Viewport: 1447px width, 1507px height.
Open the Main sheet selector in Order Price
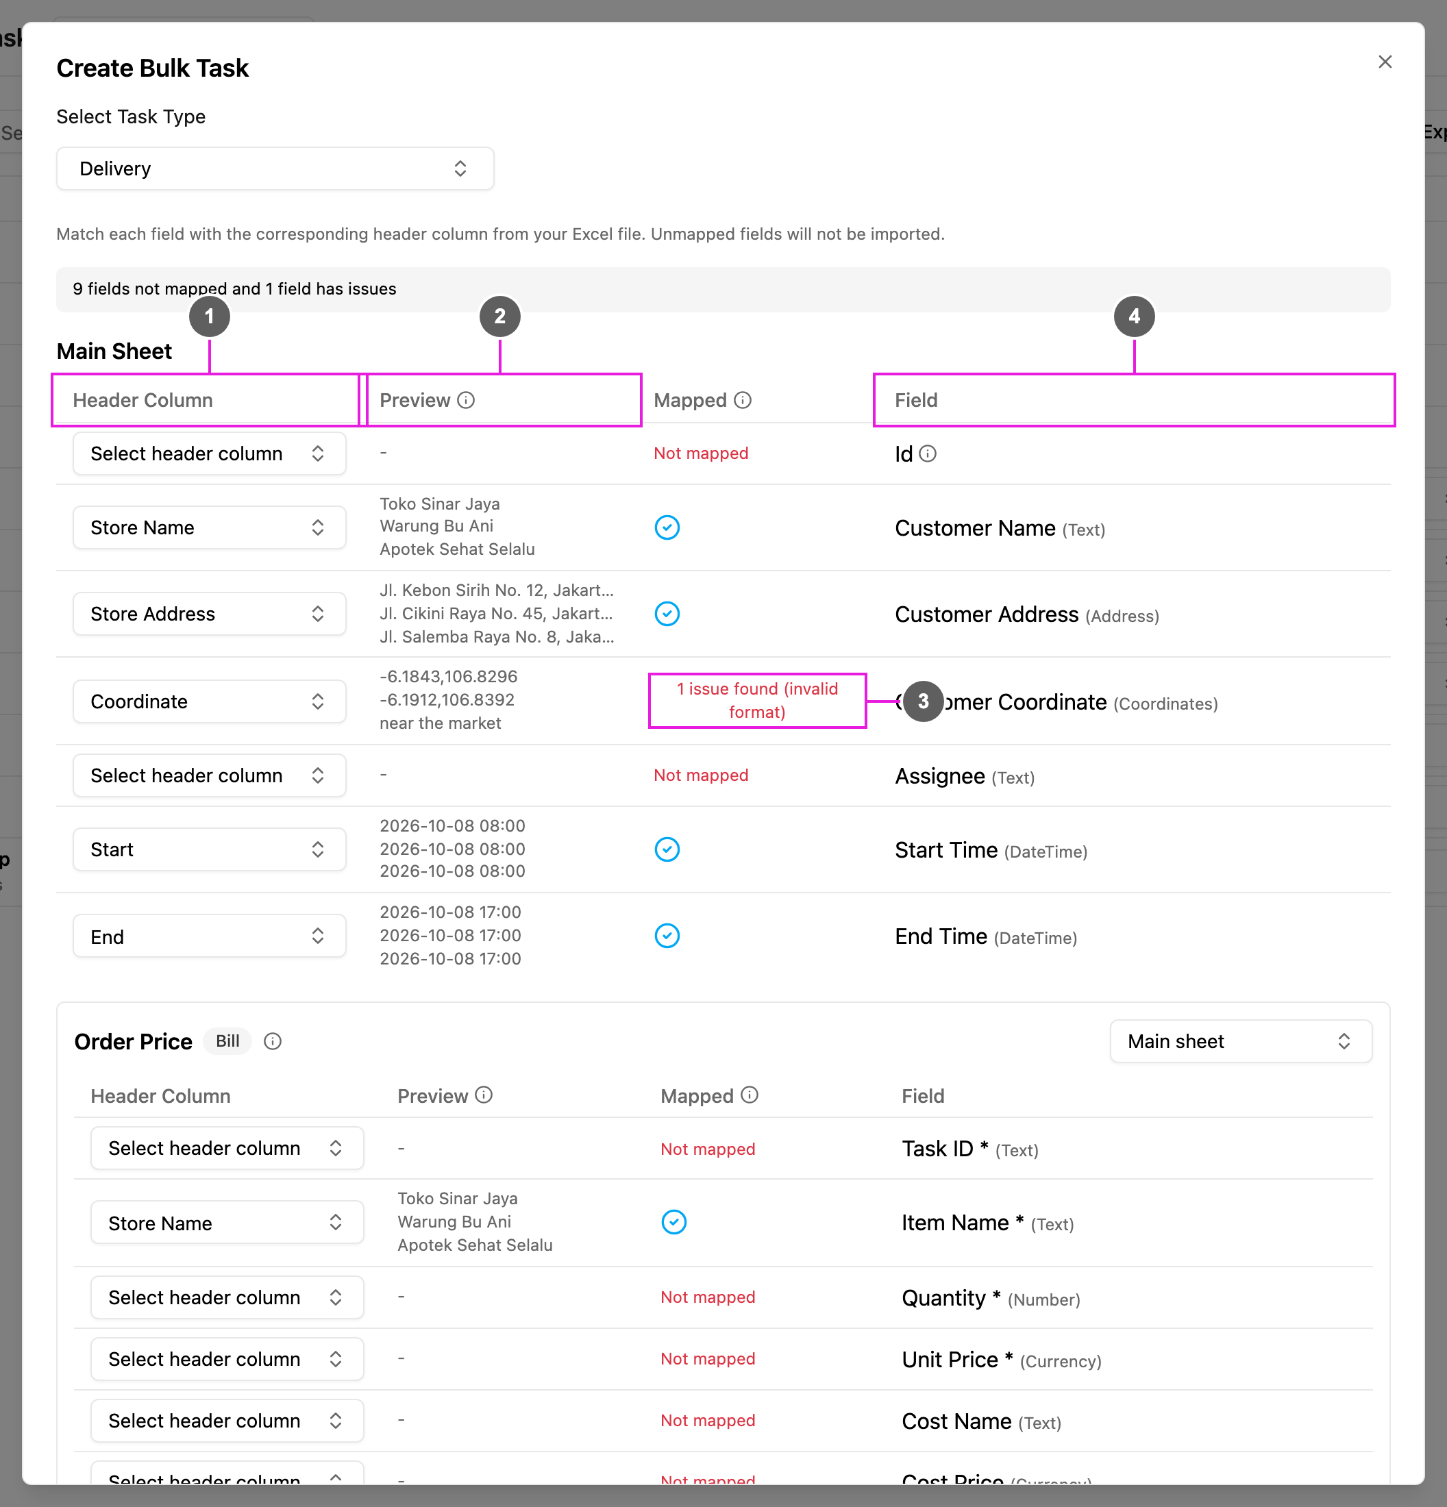[x=1240, y=1041]
